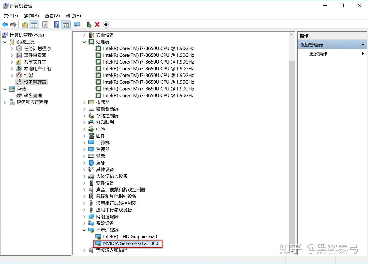Select the 人体学输入设备 category

(x=112, y=176)
